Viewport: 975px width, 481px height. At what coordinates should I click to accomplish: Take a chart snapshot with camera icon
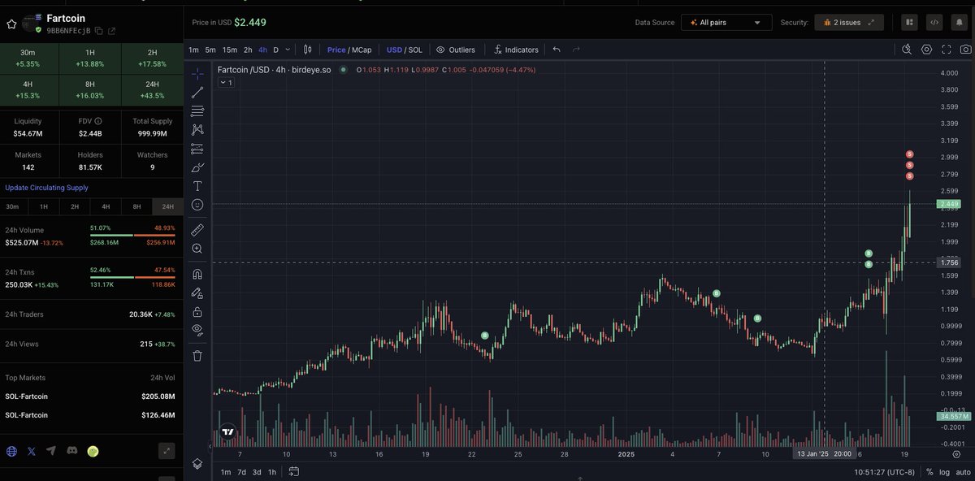point(964,50)
